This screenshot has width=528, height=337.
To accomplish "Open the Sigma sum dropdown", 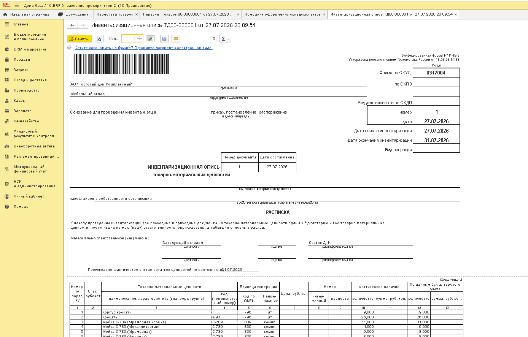I will coord(225,39).
